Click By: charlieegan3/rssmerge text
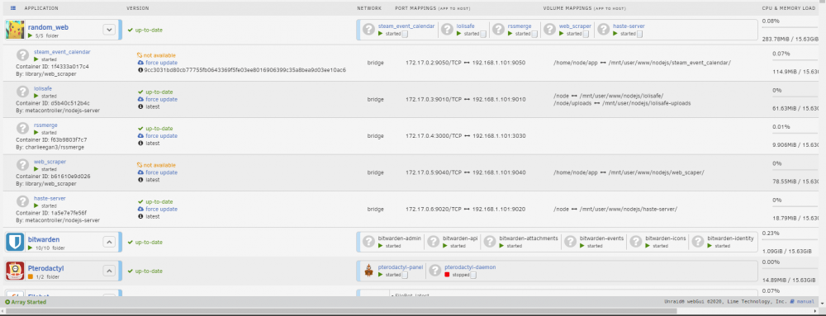 [x=50, y=147]
